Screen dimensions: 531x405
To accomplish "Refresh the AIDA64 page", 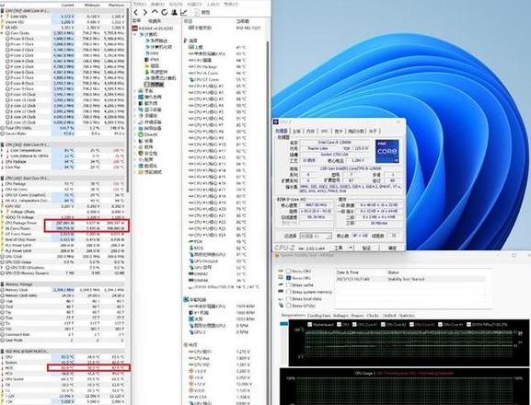I will click(x=164, y=13).
